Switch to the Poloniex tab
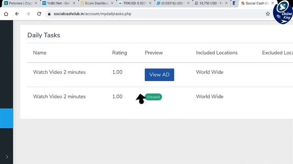Screen dimensions: 293x164 pyautogui.click(x=20, y=3)
